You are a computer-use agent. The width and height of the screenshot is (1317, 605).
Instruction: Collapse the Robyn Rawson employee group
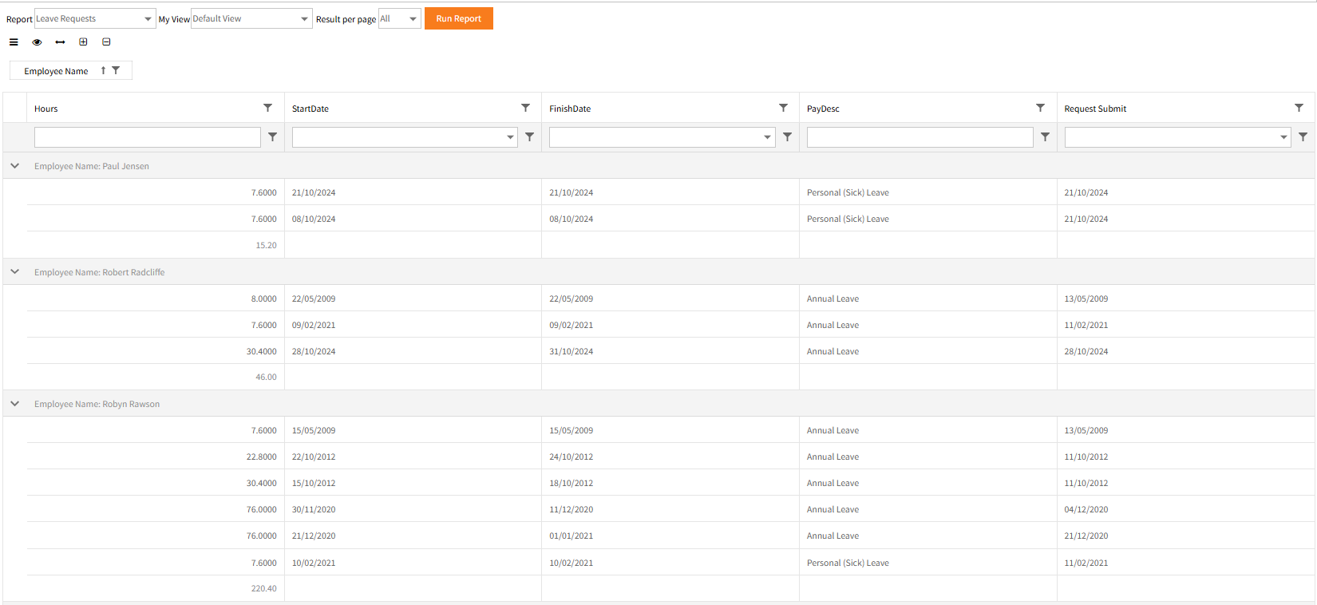coord(14,404)
